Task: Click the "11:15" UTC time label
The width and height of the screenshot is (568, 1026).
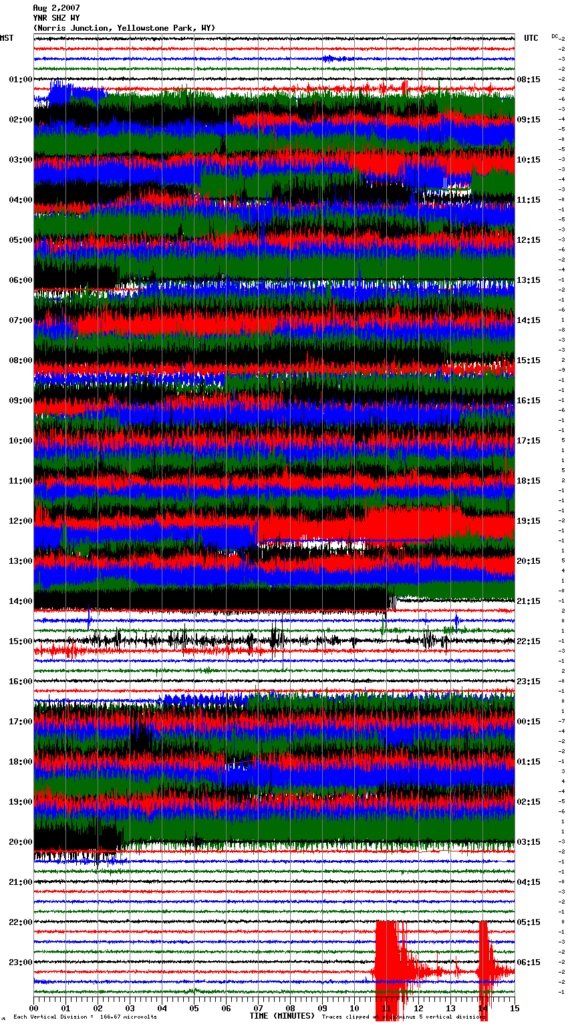Action: [529, 200]
